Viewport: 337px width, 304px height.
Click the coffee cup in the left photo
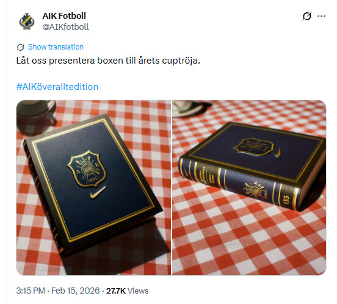click(x=35, y=114)
